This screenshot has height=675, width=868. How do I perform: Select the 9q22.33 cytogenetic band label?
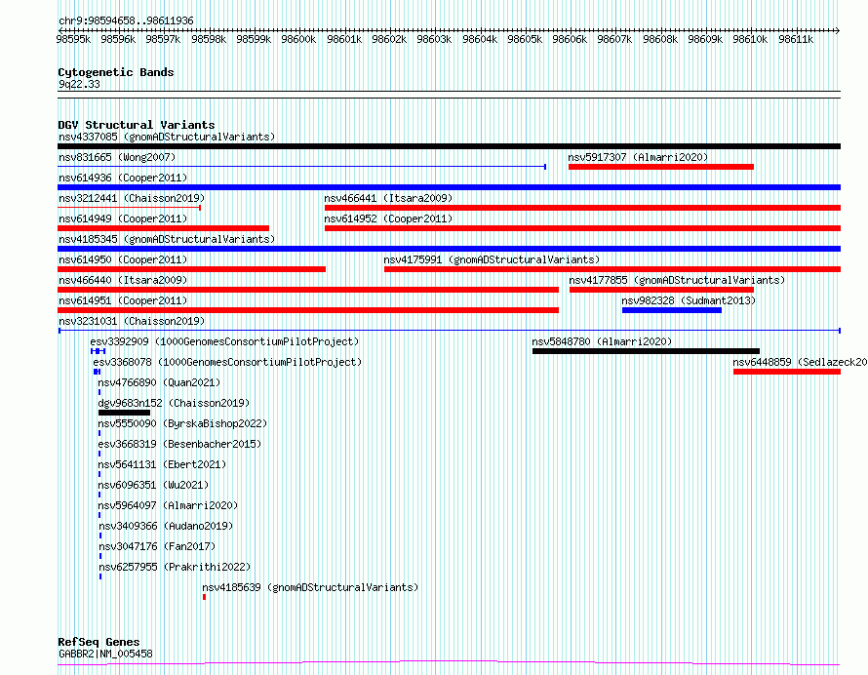[x=79, y=85]
